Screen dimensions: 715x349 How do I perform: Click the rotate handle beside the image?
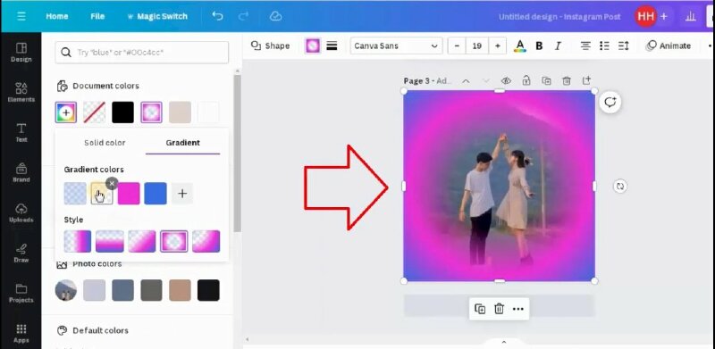[619, 186]
